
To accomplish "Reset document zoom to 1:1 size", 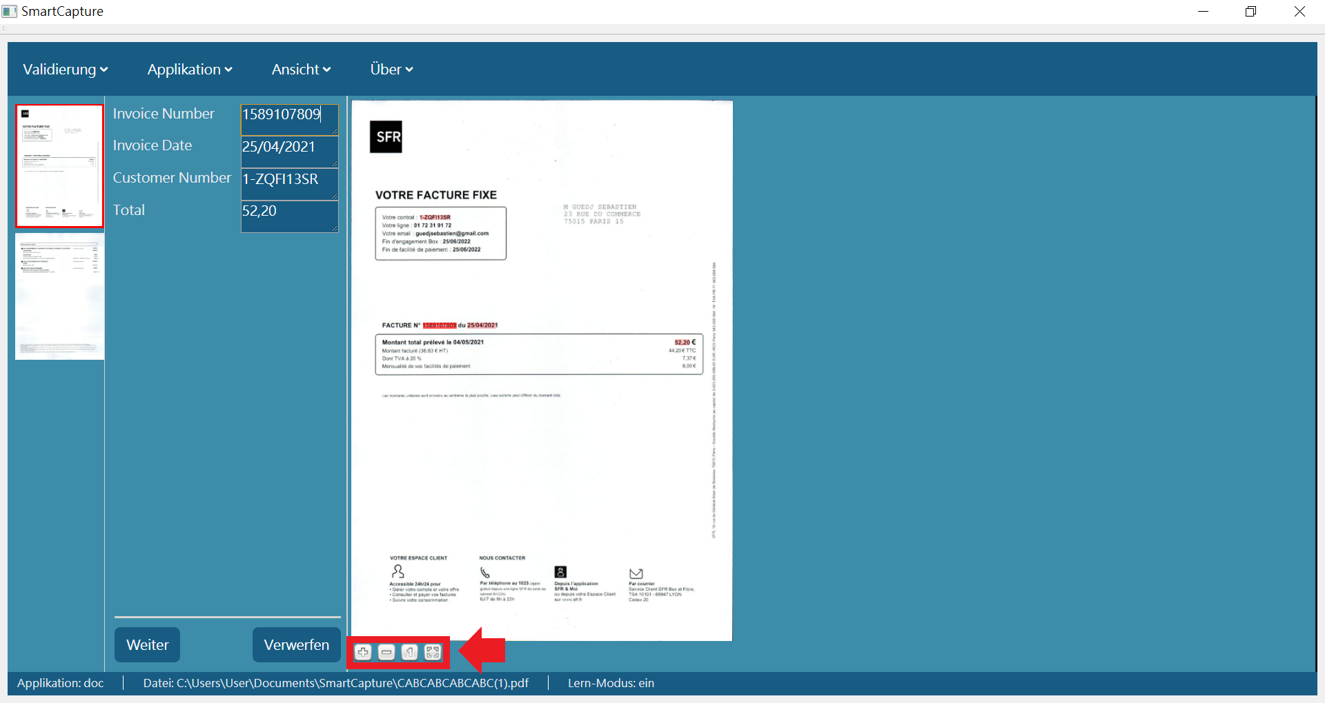I will pyautogui.click(x=409, y=652).
